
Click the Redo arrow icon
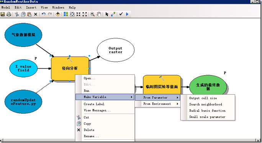[x=50, y=14]
